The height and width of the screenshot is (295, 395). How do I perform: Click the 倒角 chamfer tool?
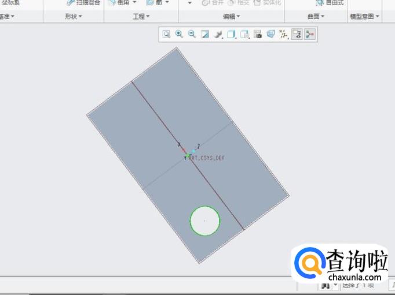point(119,3)
